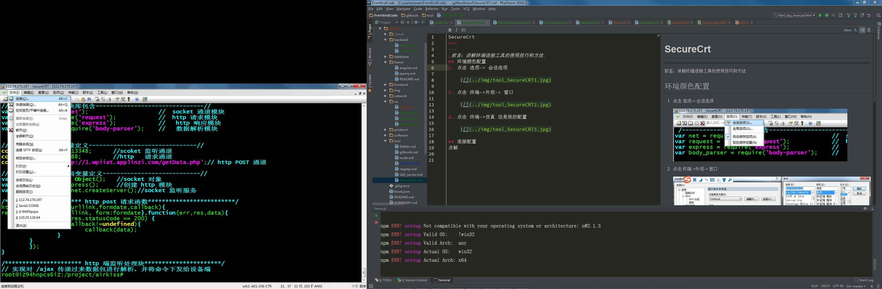Screen dimensions: 882x289
Task: Open the 选项(O) menu in SecureCRT
Action: (58, 93)
